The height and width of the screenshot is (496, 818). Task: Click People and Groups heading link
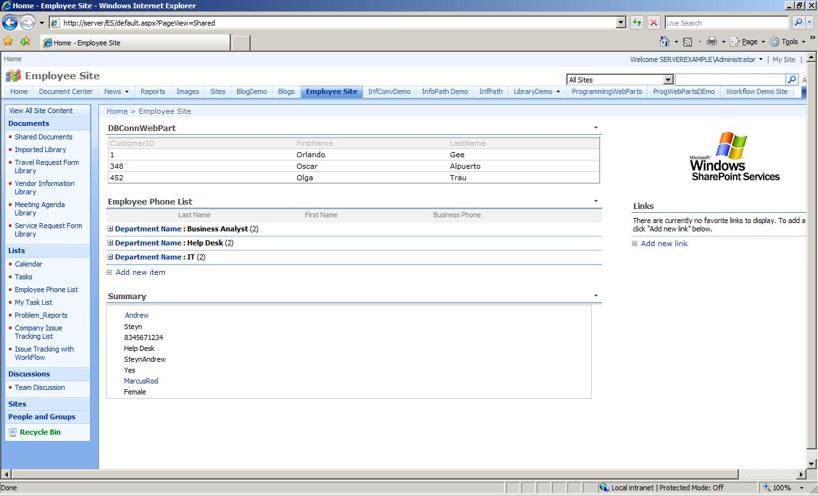coord(42,417)
